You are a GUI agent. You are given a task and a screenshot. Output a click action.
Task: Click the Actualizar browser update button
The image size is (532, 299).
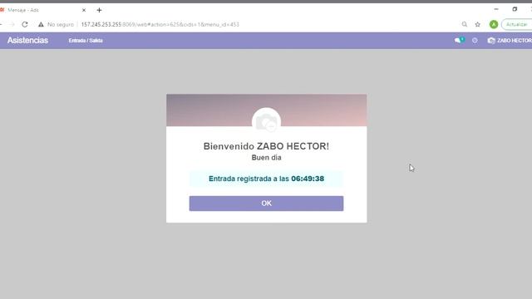pos(517,24)
